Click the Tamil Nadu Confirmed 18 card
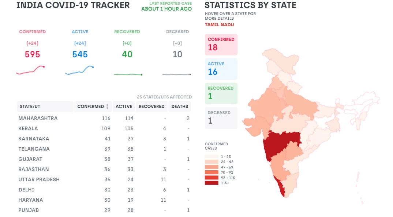 (221, 44)
